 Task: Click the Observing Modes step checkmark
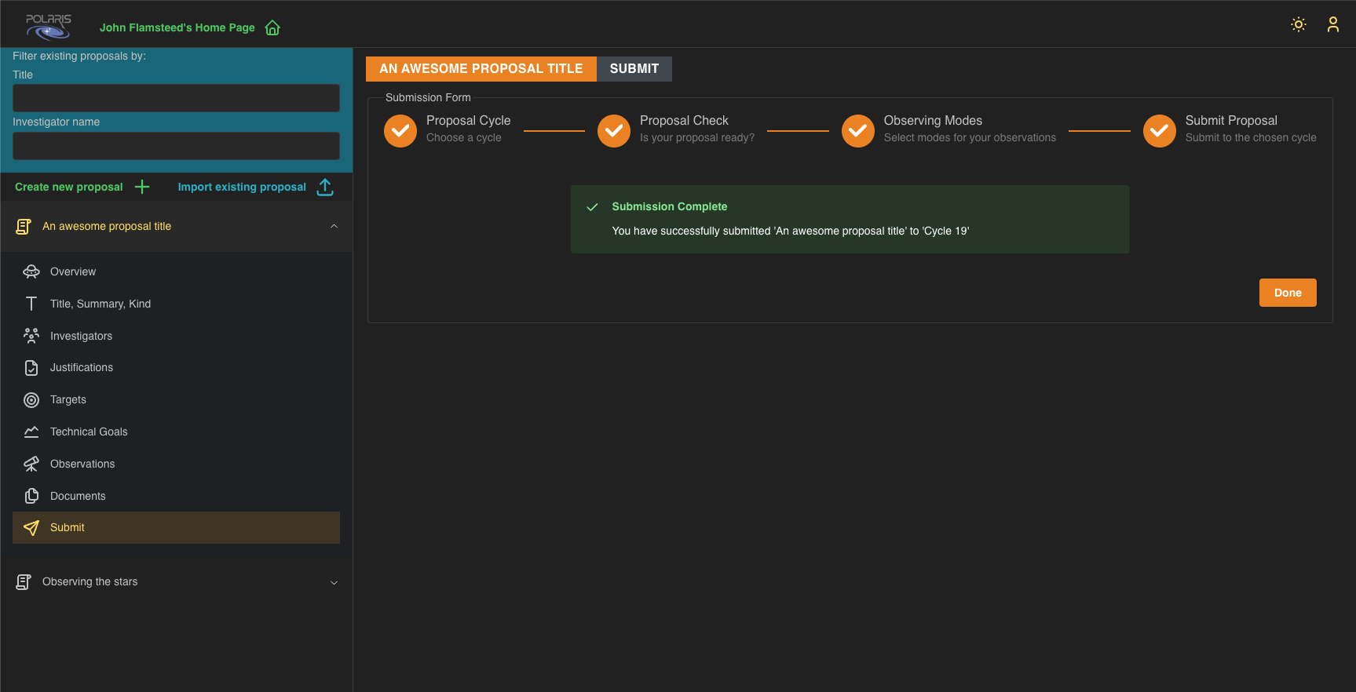click(x=857, y=130)
